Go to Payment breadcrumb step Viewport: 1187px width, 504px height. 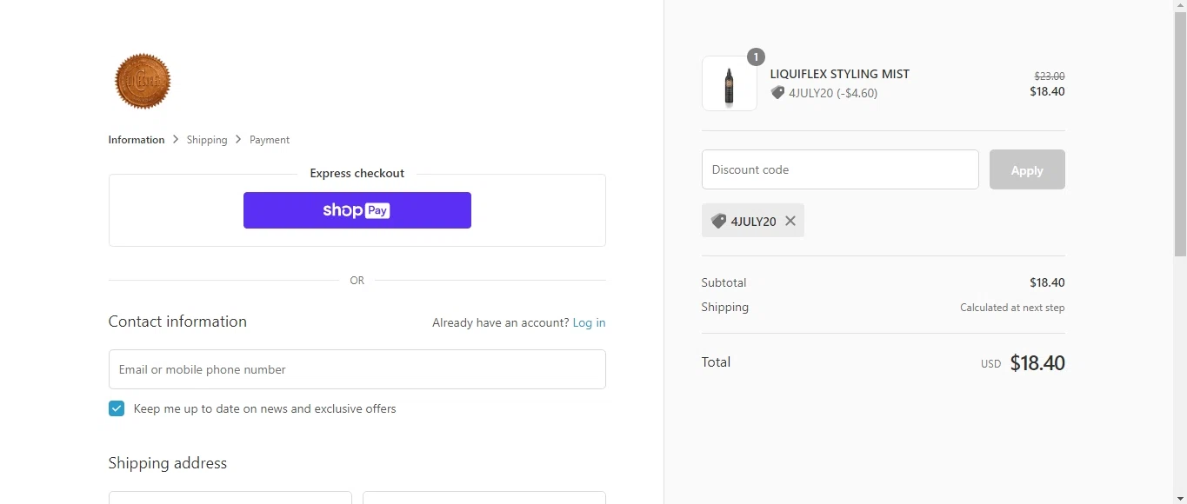[270, 140]
